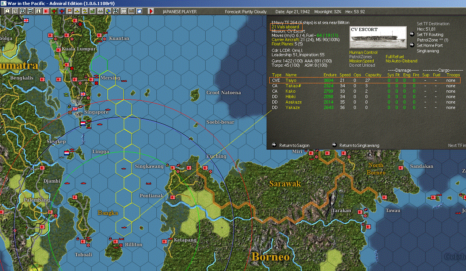The image size is (466, 271).
Task: Toggle Human Control setting
Action: tap(363, 52)
